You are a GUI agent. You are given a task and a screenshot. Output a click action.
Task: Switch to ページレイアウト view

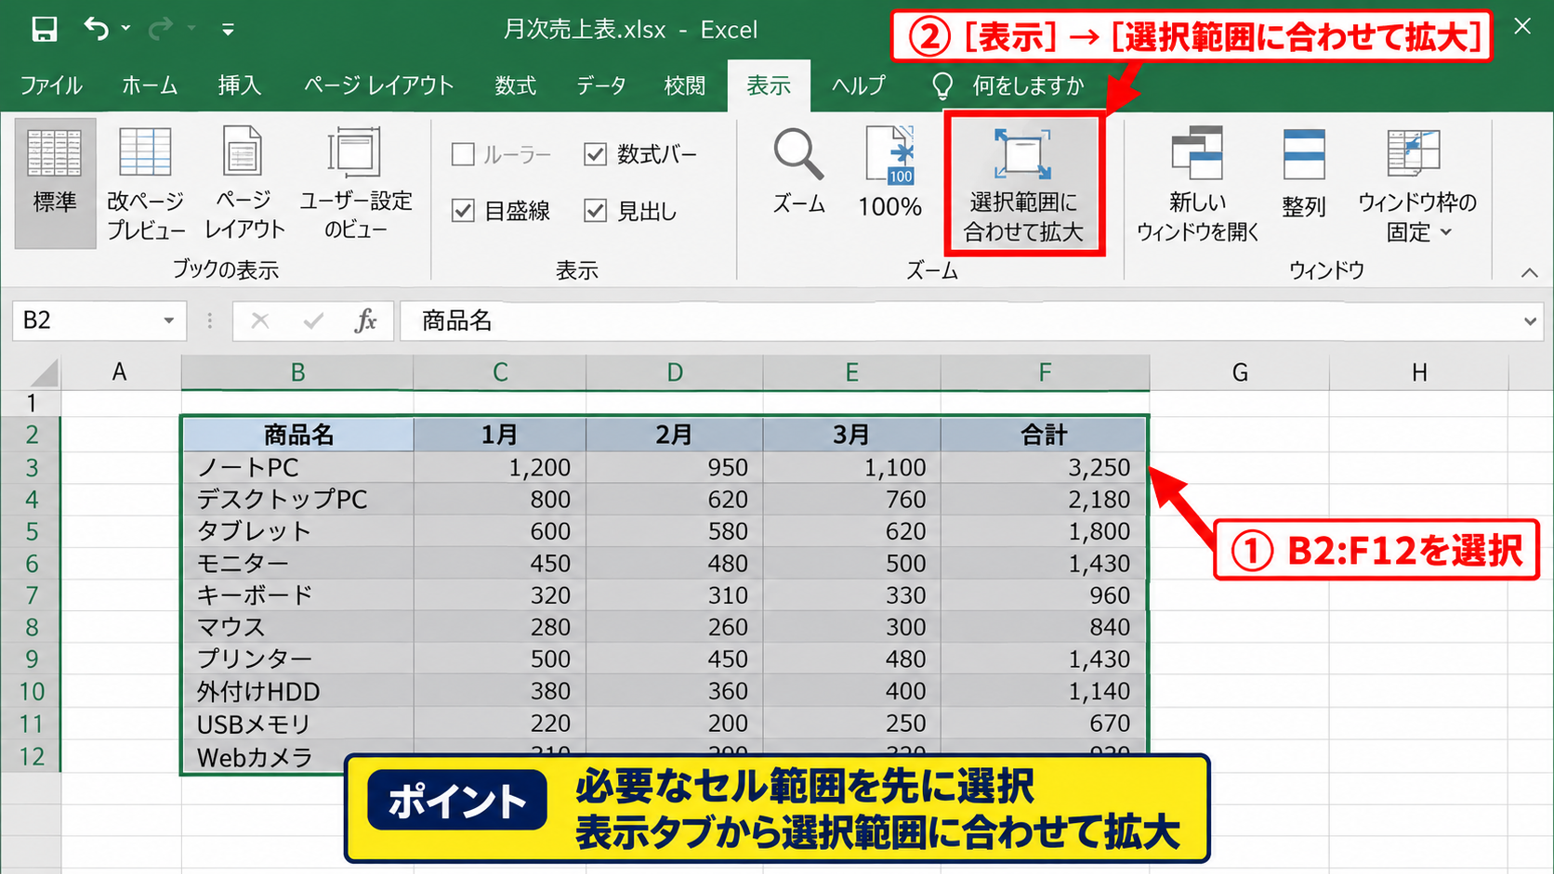[244, 183]
